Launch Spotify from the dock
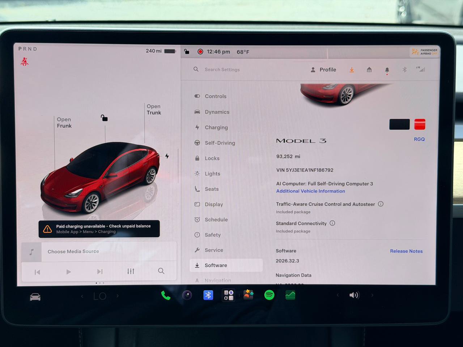The image size is (463, 347). pos(269,295)
